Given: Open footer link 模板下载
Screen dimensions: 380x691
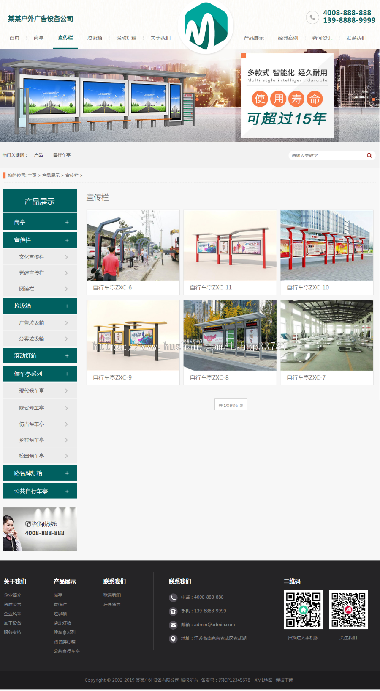Looking at the screenshot, I should (284, 680).
